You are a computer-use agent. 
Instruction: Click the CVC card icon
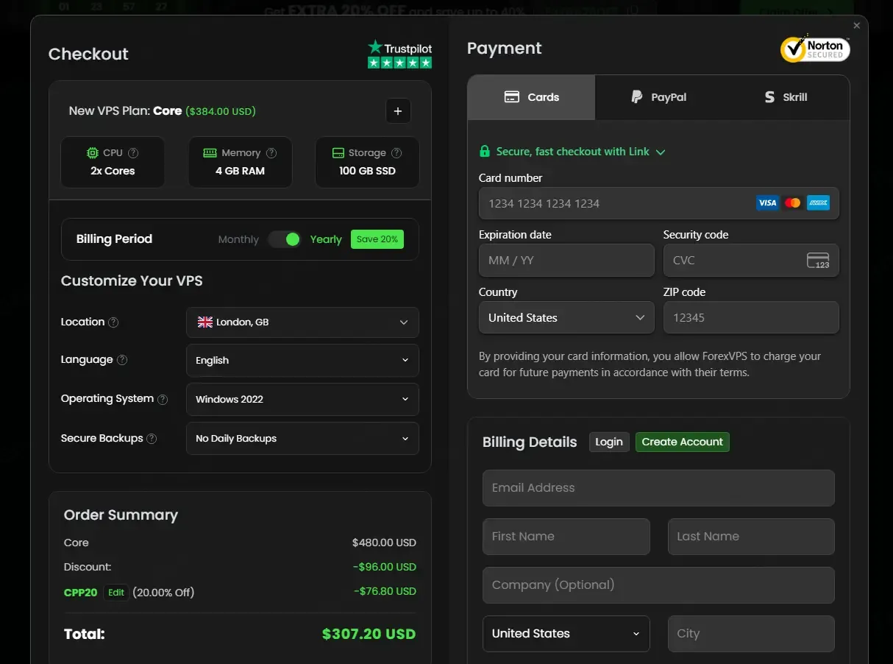tap(818, 261)
